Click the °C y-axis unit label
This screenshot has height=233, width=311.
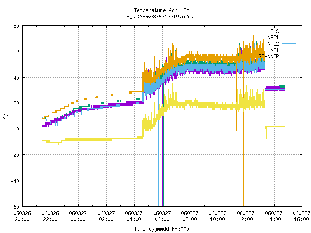click(6, 116)
